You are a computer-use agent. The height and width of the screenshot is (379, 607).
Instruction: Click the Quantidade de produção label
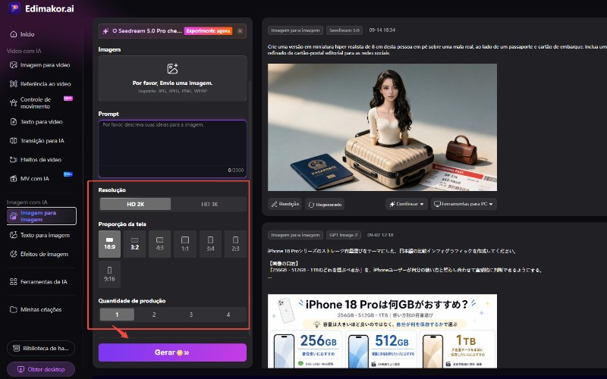[x=131, y=300]
